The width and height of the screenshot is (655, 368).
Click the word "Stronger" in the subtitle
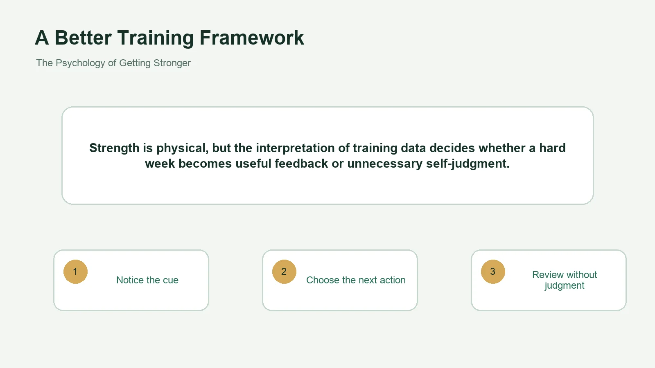pyautogui.click(x=172, y=63)
